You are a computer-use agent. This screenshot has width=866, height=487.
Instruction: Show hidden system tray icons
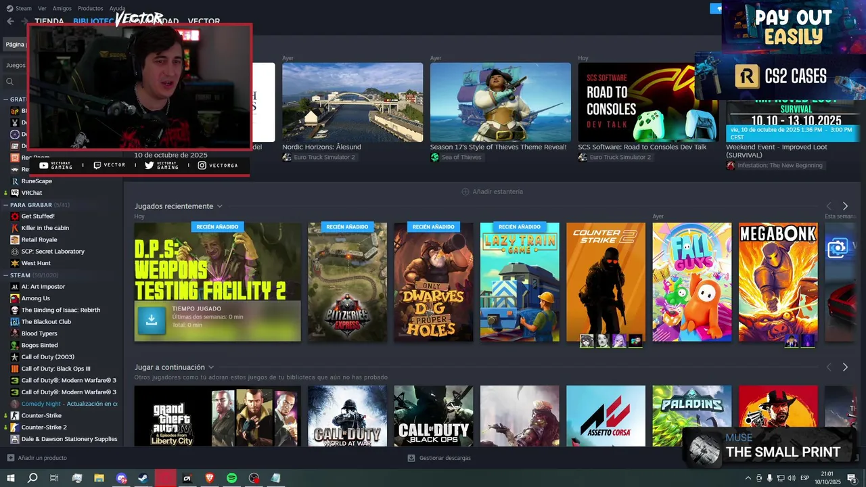[748, 478]
